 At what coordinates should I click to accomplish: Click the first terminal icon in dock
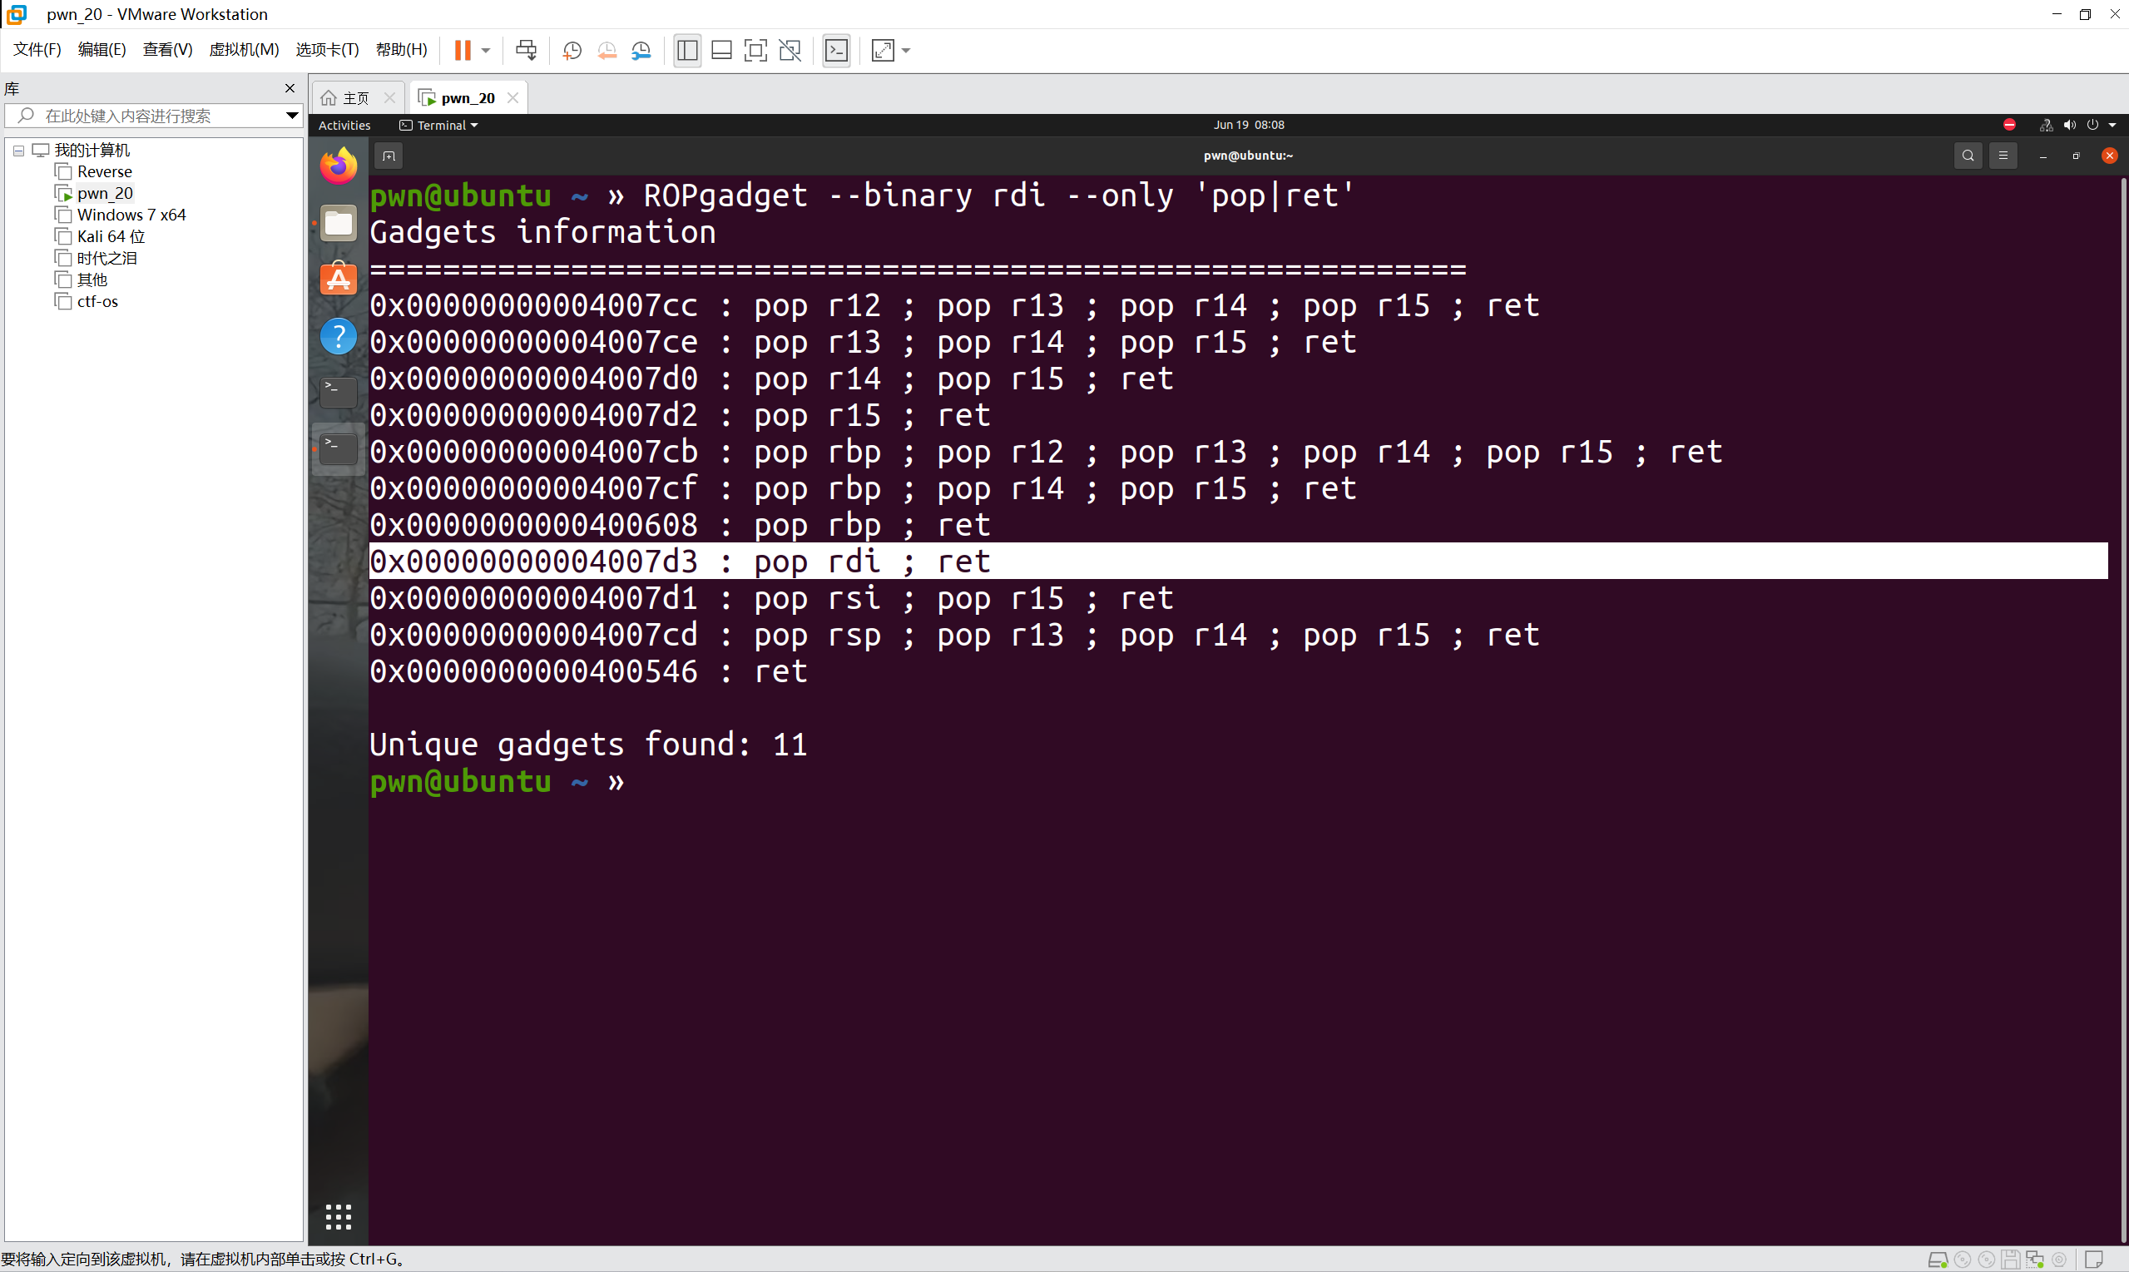click(x=339, y=392)
